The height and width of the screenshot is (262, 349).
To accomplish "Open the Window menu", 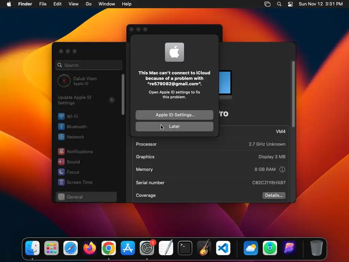I will (x=107, y=4).
